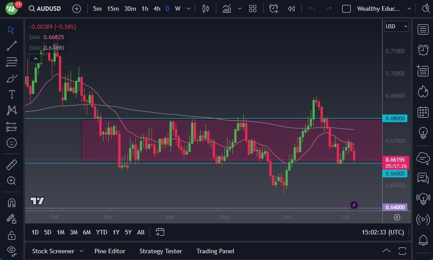Viewport: 433px width, 260px height.
Task: Open the Pine Editor
Action: click(x=110, y=251)
